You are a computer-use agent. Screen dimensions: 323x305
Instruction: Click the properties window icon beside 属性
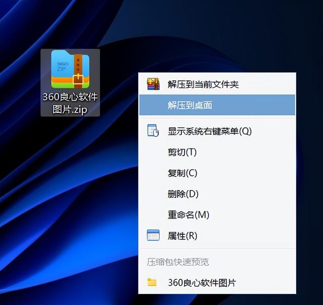[x=153, y=235]
